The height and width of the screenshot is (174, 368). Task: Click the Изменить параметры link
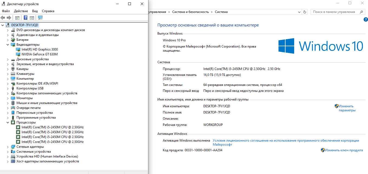(347, 108)
